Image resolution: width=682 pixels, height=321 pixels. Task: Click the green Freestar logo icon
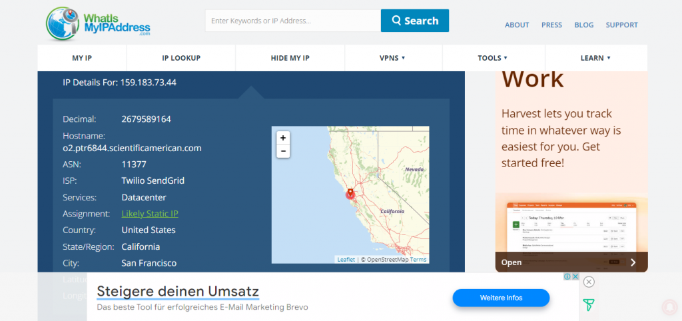point(589,305)
